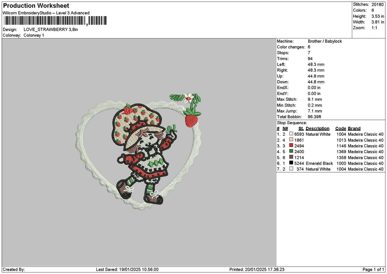Click stitch count '1861' in stop sequence

point(299,140)
